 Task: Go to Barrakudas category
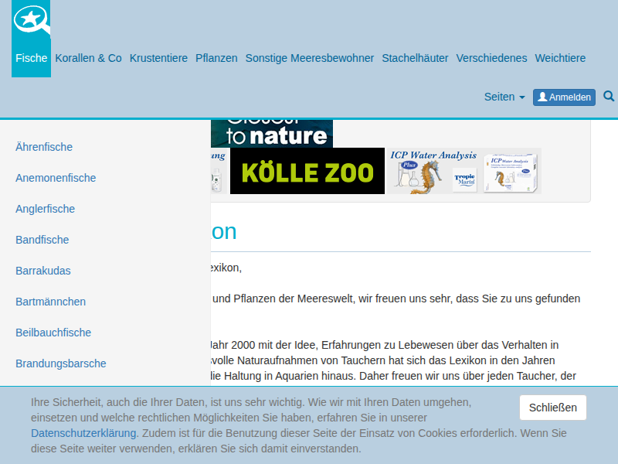pyautogui.click(x=43, y=271)
